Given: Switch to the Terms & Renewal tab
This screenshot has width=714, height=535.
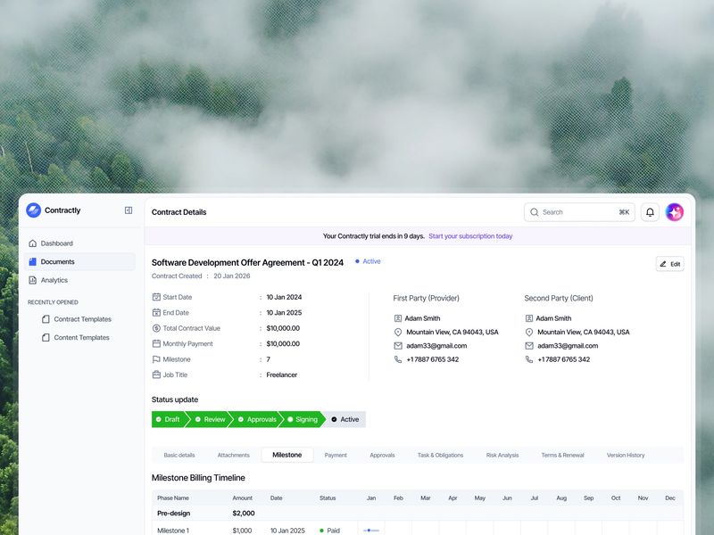Looking at the screenshot, I should point(562,455).
